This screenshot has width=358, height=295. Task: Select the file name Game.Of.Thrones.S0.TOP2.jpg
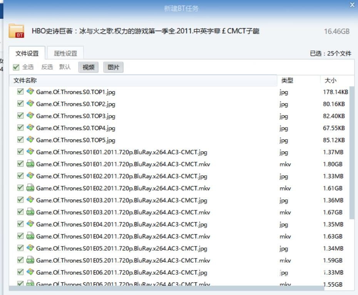(75, 104)
